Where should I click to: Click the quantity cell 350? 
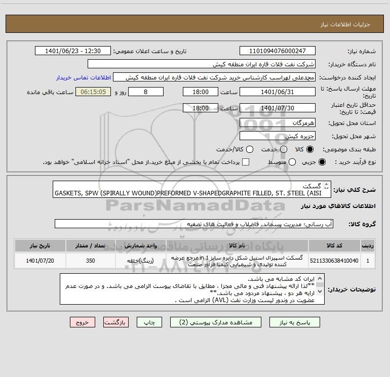[91, 261]
